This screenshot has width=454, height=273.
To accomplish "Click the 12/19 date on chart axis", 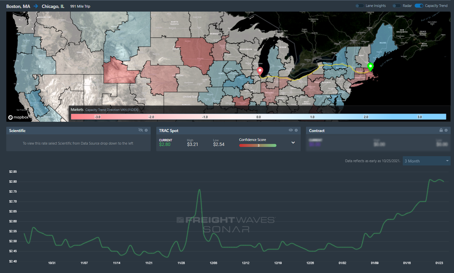I will pos(278,263).
